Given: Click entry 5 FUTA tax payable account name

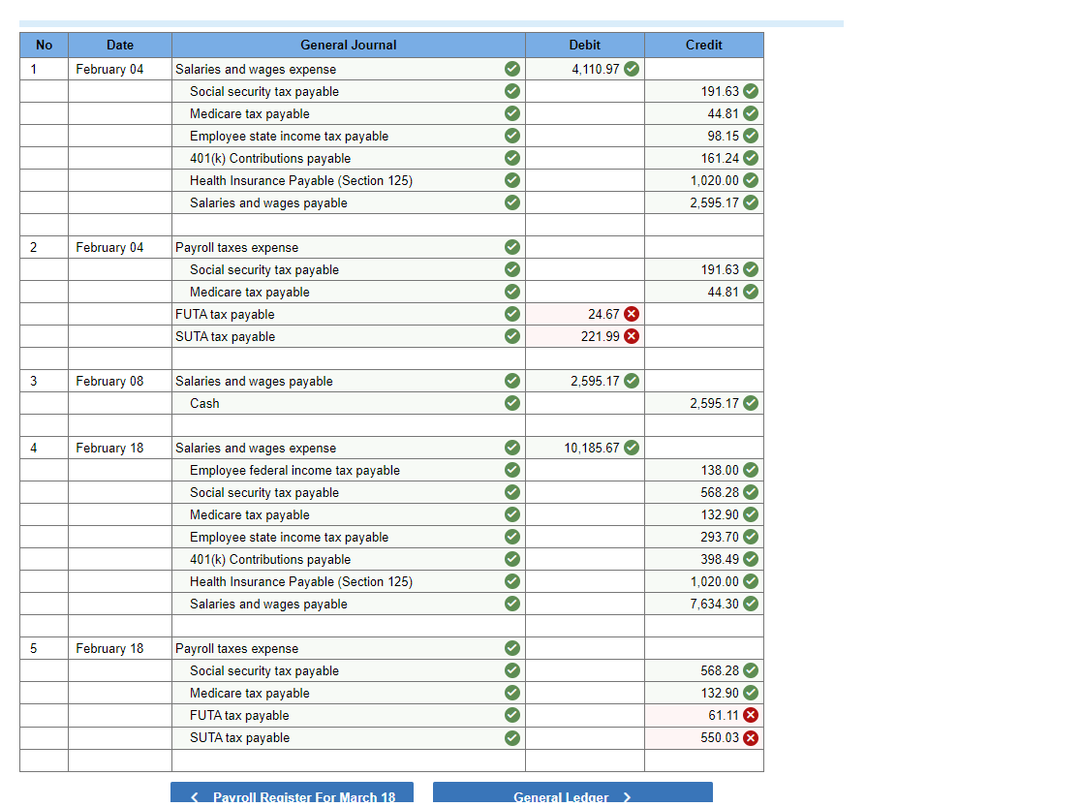Looking at the screenshot, I should [239, 715].
